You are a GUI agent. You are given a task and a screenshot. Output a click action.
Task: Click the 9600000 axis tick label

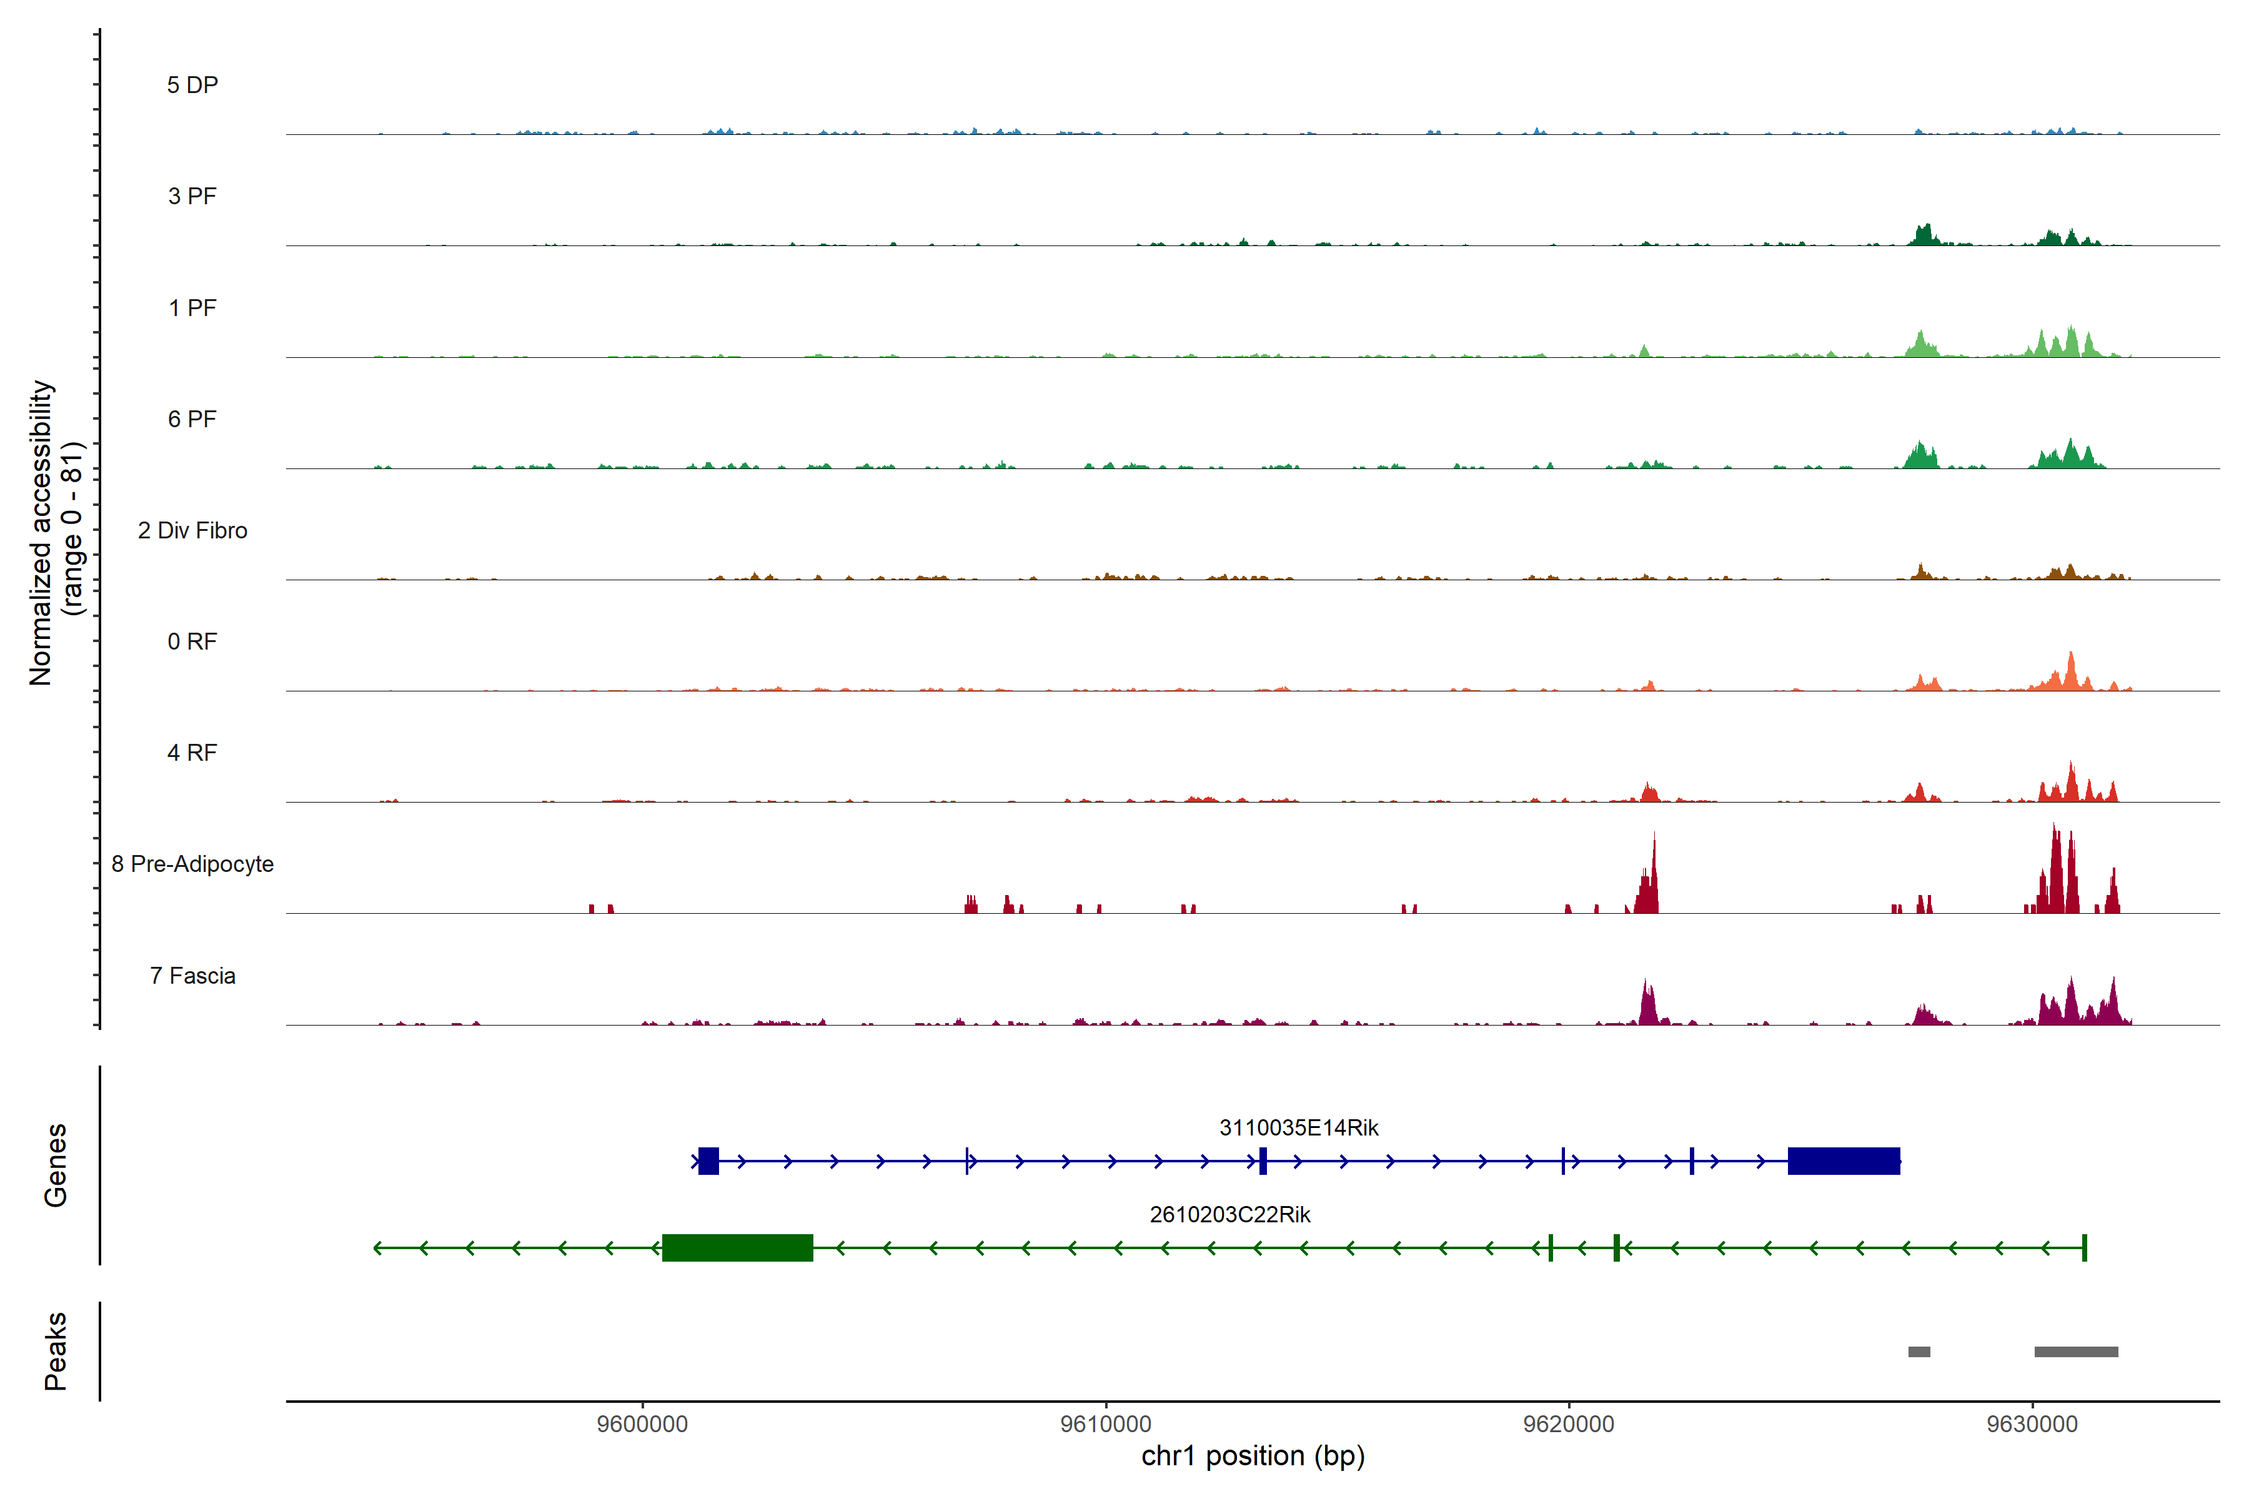click(x=642, y=1423)
